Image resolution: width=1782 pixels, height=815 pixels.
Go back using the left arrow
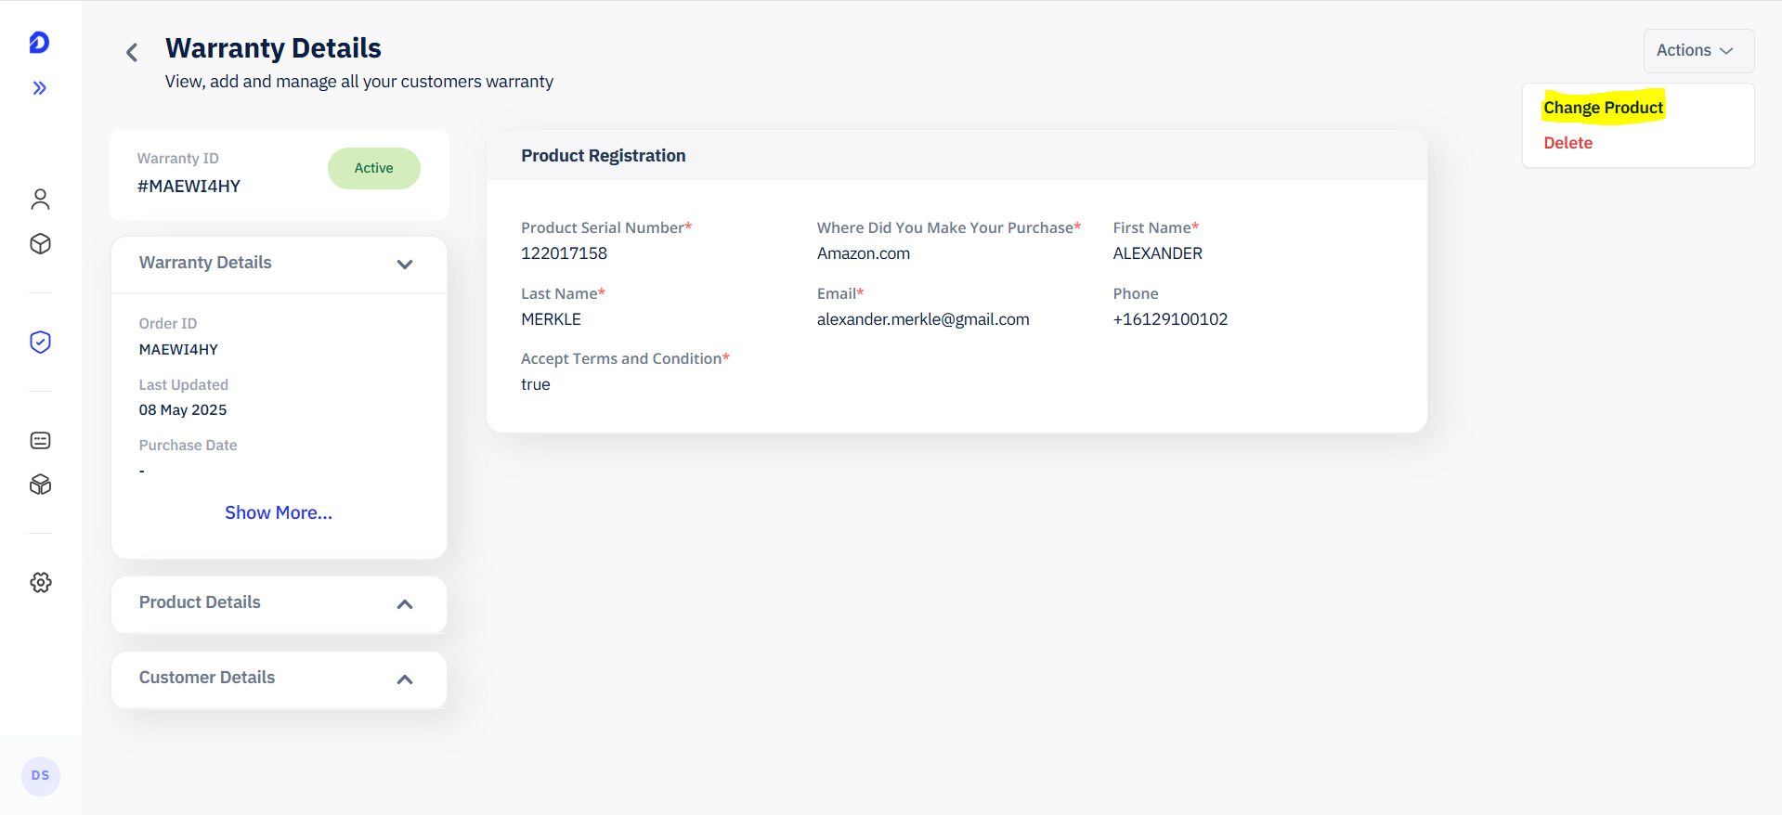coord(132,52)
